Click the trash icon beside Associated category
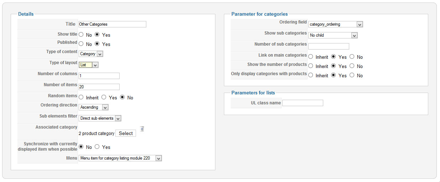The width and height of the screenshot is (440, 182). (x=142, y=129)
